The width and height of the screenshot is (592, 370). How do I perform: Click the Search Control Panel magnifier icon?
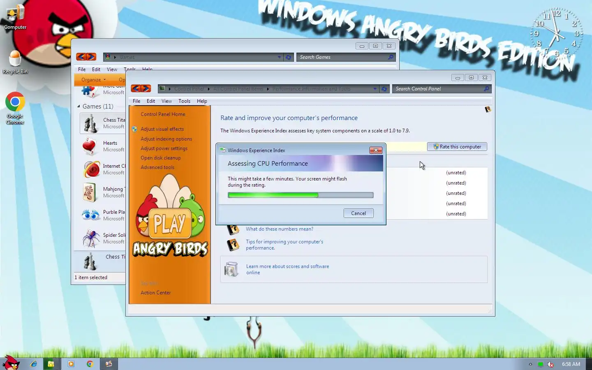[487, 89]
